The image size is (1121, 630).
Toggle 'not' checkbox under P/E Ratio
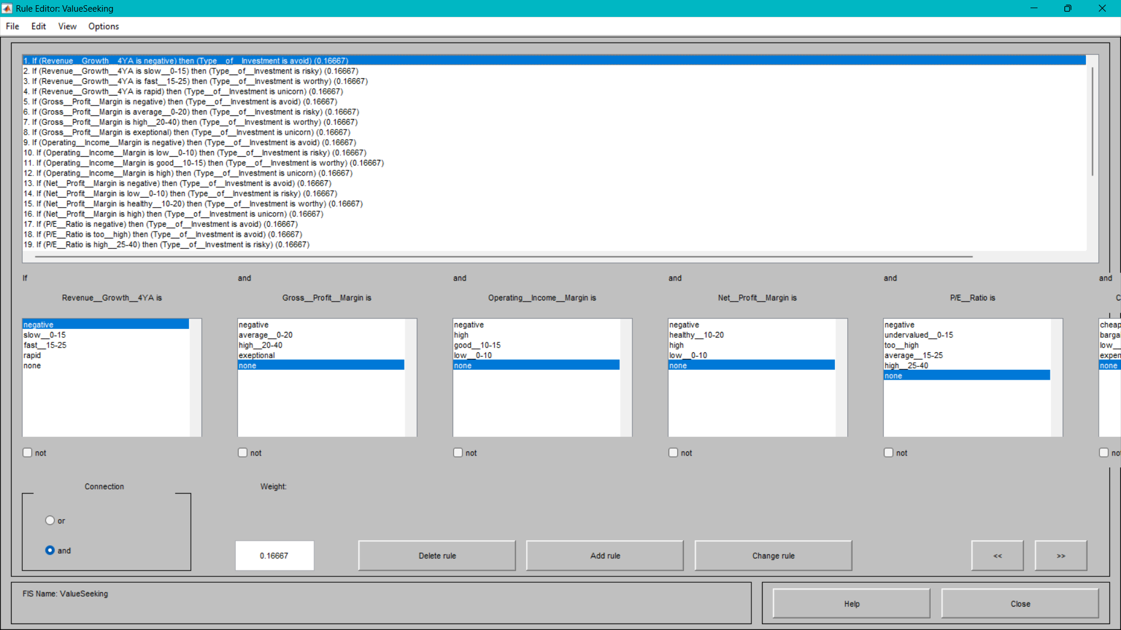[x=889, y=453]
